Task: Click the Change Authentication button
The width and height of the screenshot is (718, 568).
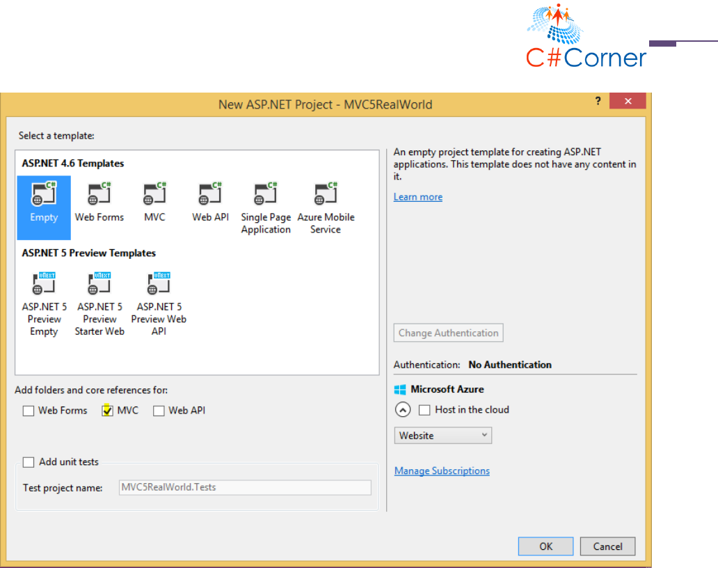Action: 448,333
